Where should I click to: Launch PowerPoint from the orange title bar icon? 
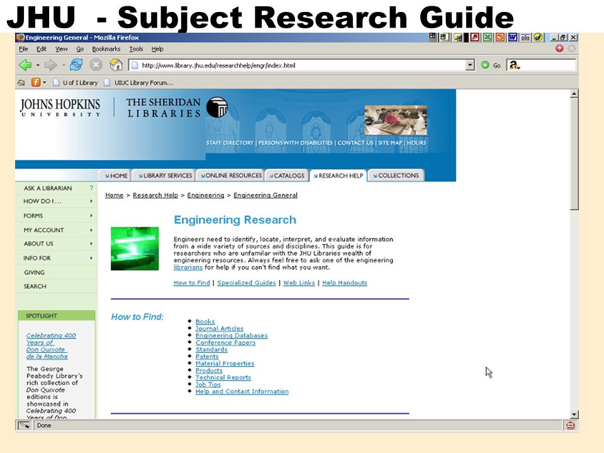[x=500, y=37]
